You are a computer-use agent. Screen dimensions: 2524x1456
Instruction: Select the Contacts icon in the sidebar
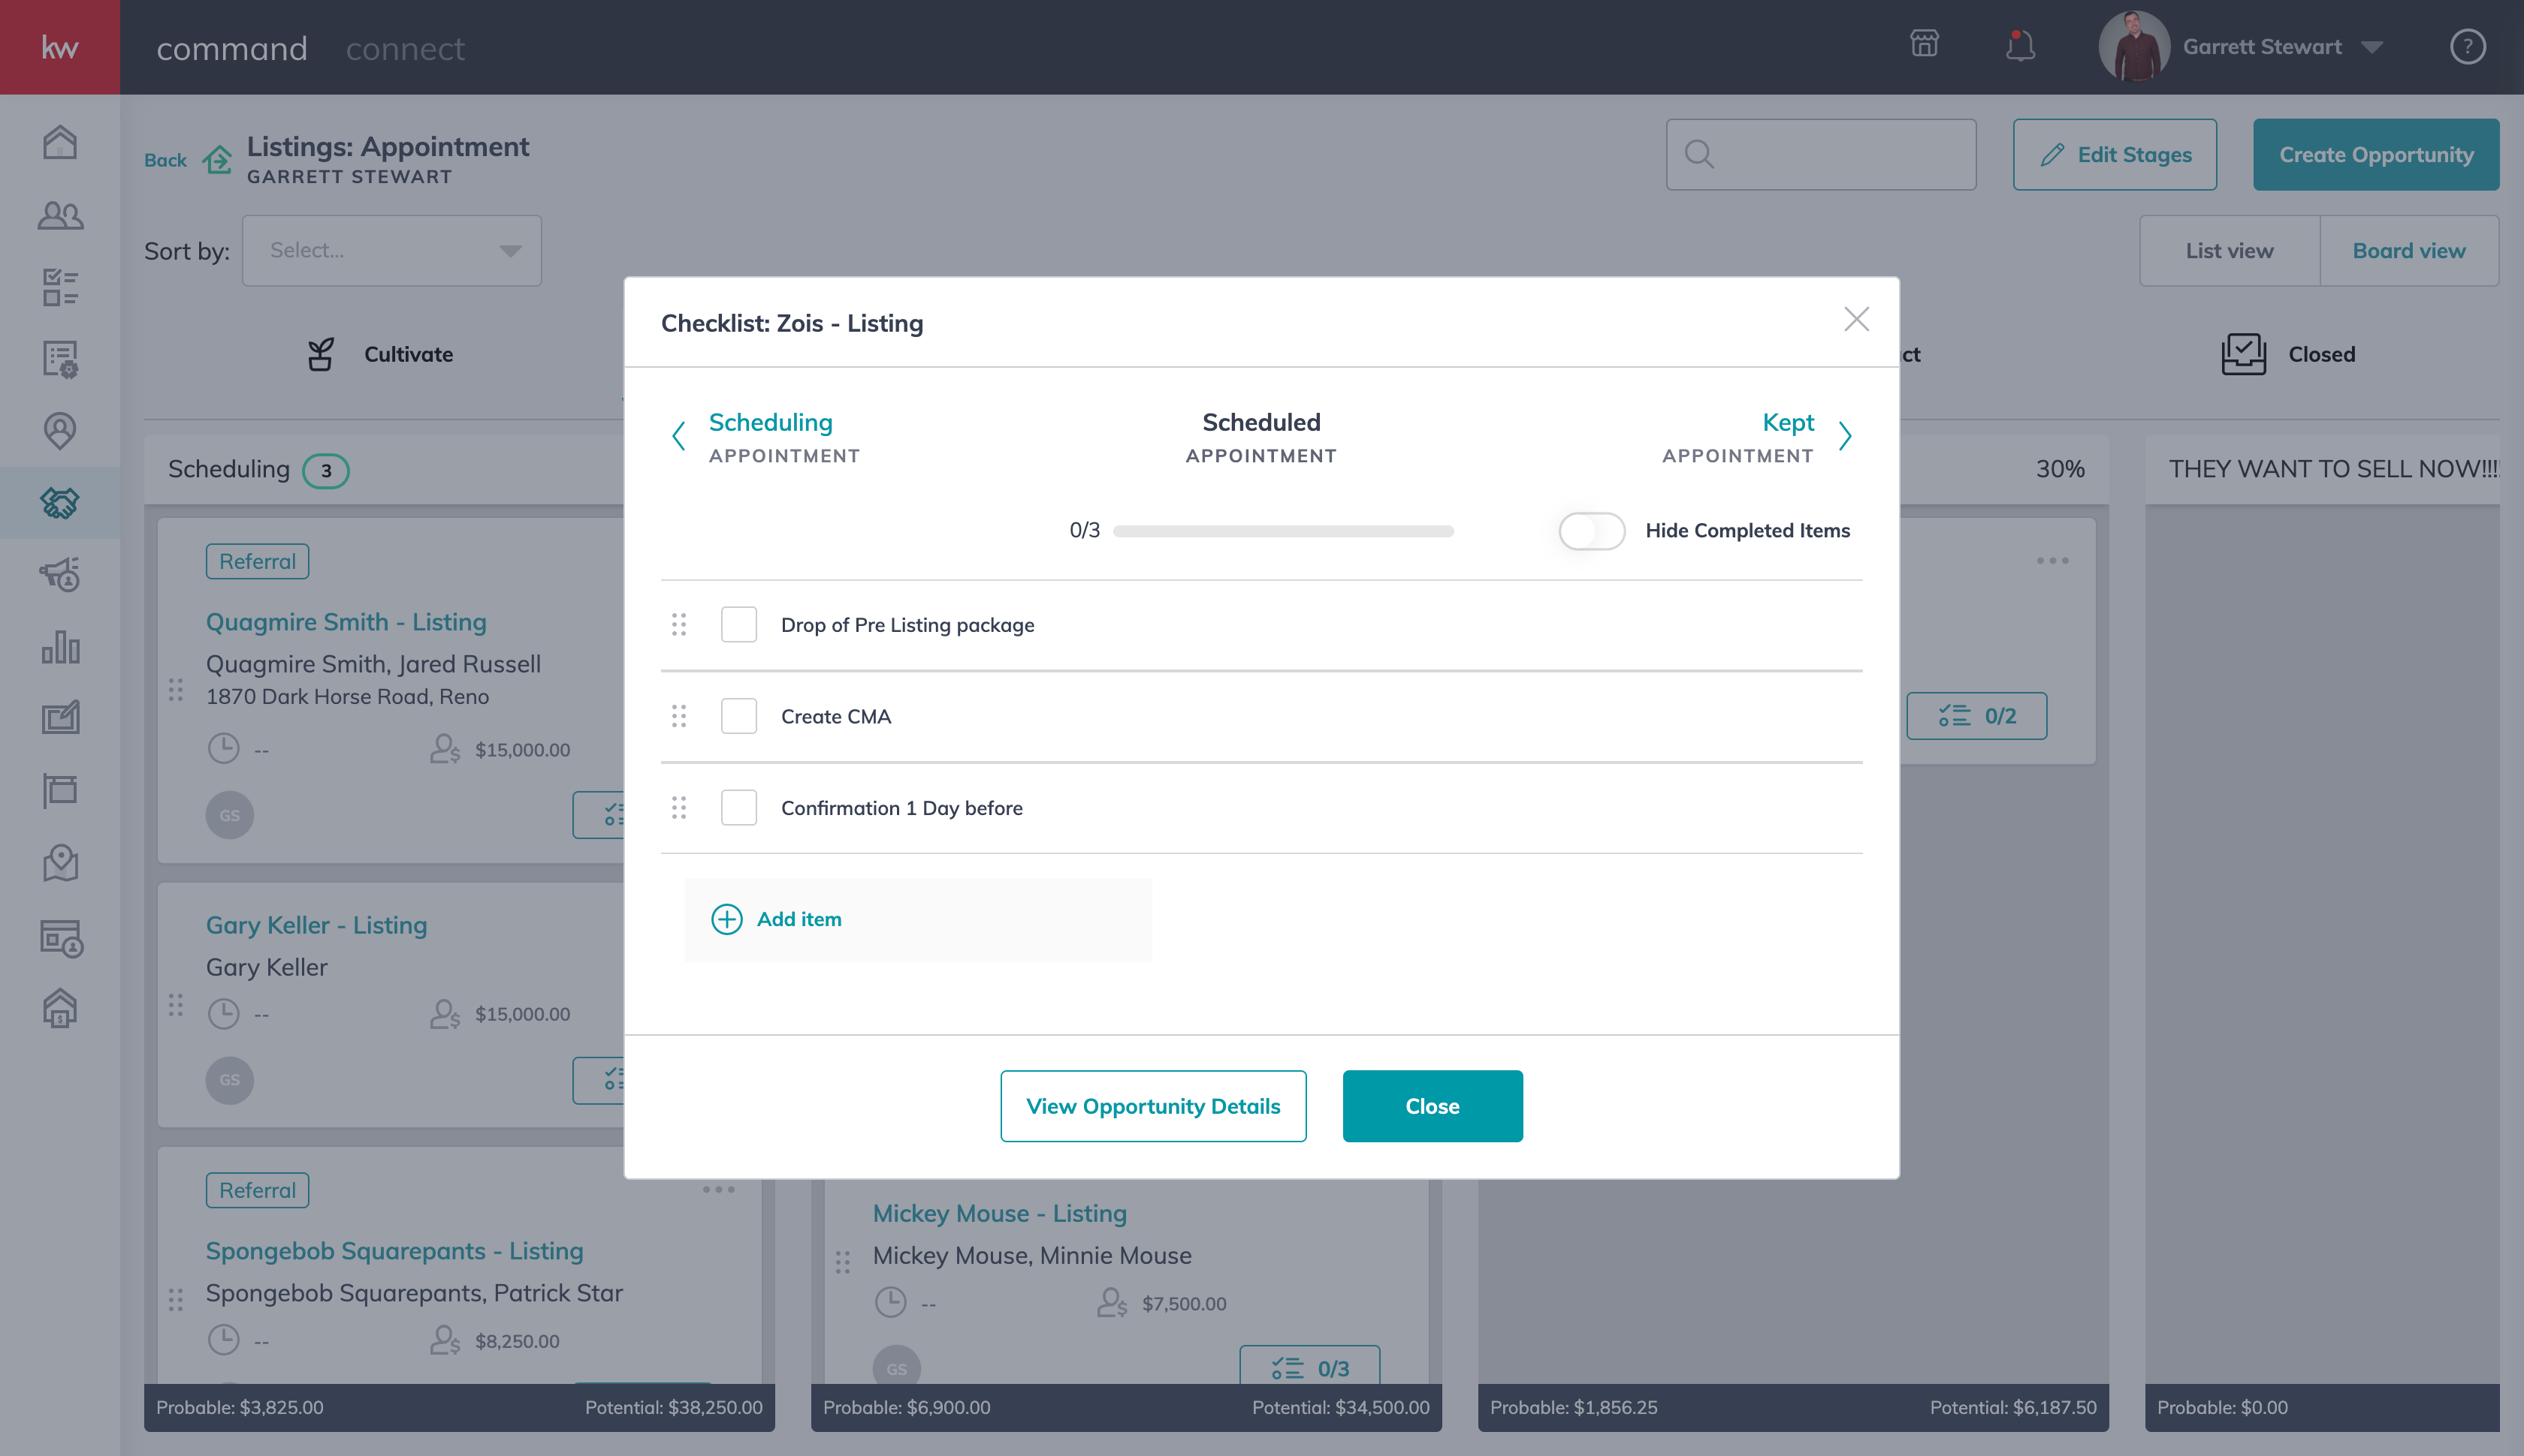(59, 215)
